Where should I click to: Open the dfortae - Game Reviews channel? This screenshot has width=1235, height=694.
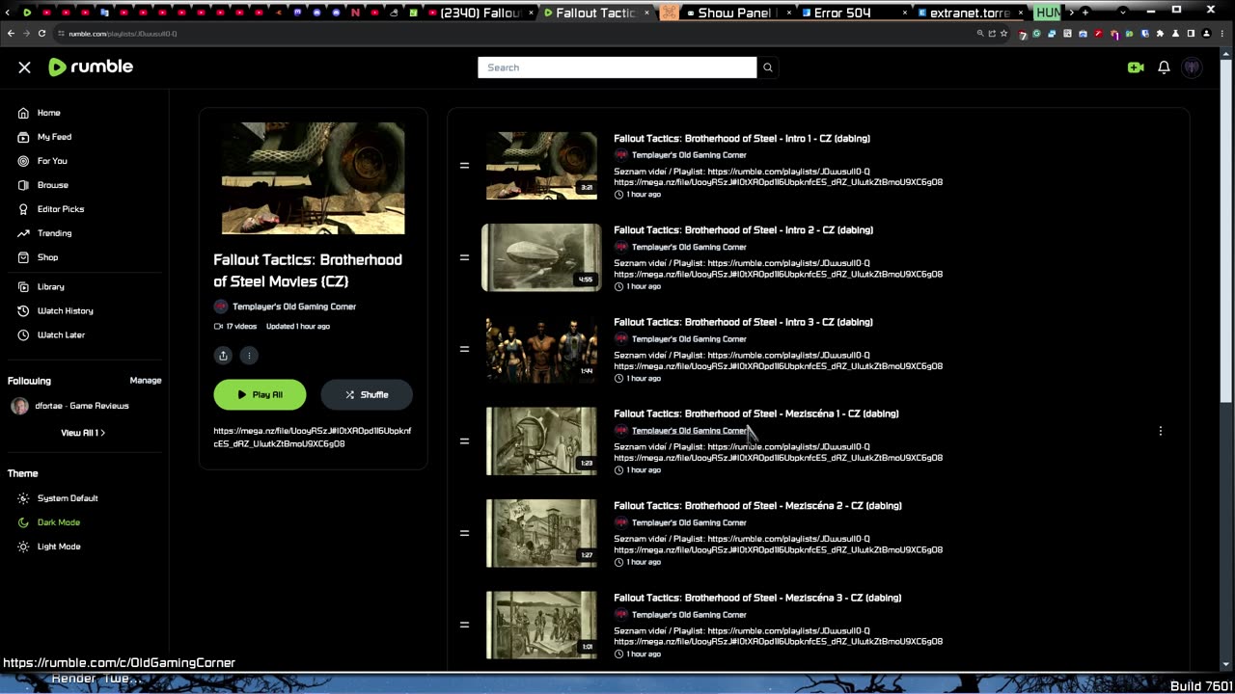pyautogui.click(x=83, y=406)
